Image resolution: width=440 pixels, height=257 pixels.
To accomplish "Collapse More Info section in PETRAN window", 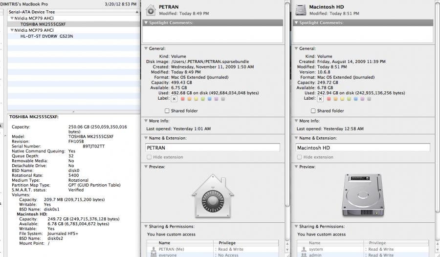I will point(146,121).
